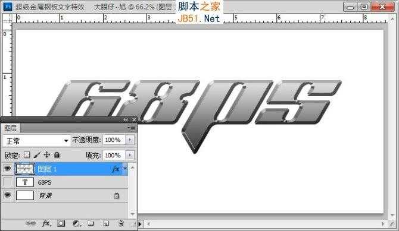Click the lock transparent pixels icon
This screenshot has height=231, width=399.
point(27,154)
